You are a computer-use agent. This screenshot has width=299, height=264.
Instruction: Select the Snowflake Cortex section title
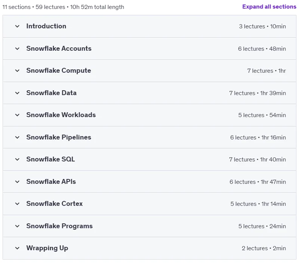point(54,204)
